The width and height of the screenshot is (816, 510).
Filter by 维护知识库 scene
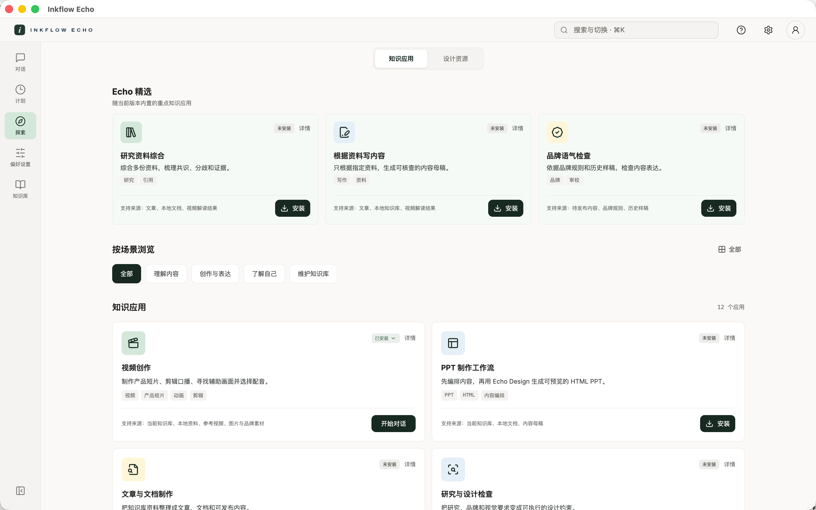click(313, 273)
